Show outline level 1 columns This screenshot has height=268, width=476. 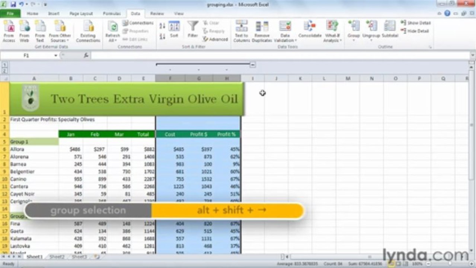4,64
